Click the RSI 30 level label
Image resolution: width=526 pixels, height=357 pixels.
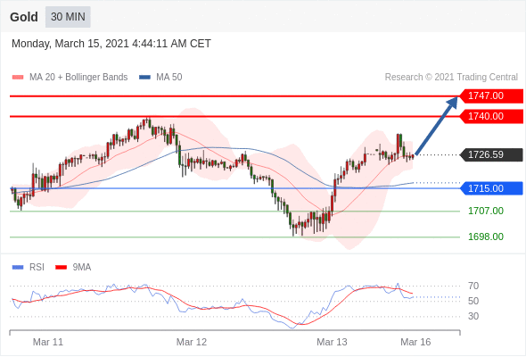tap(473, 316)
